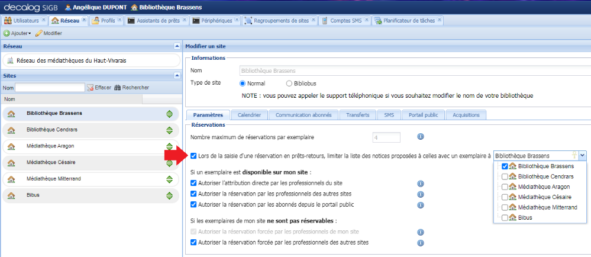Select Bibliothèque Cendrars in sites list

pos(91,130)
